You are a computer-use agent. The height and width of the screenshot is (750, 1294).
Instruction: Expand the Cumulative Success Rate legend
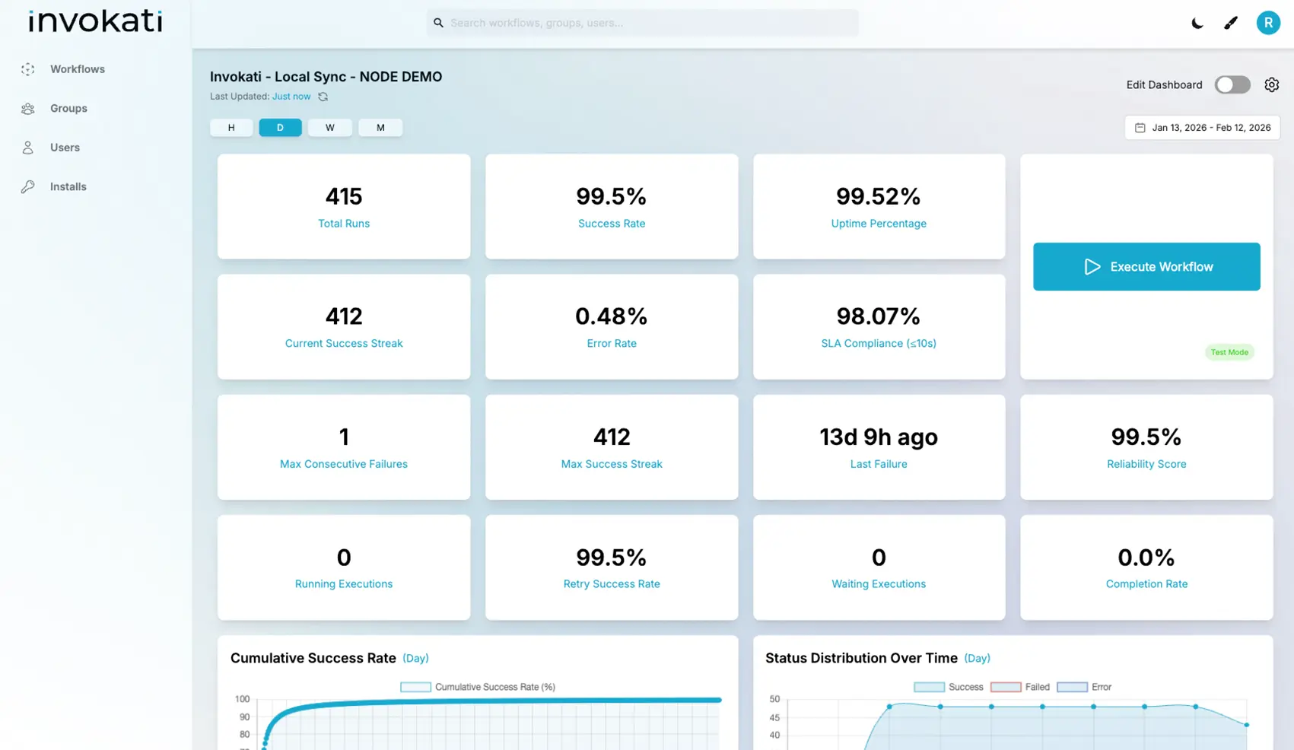[477, 686]
